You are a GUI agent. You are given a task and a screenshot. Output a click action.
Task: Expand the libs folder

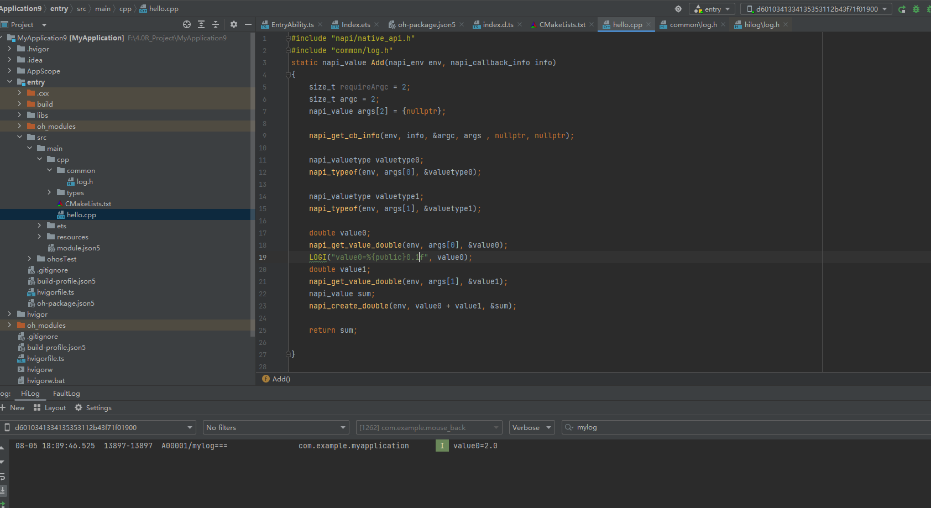(x=19, y=115)
